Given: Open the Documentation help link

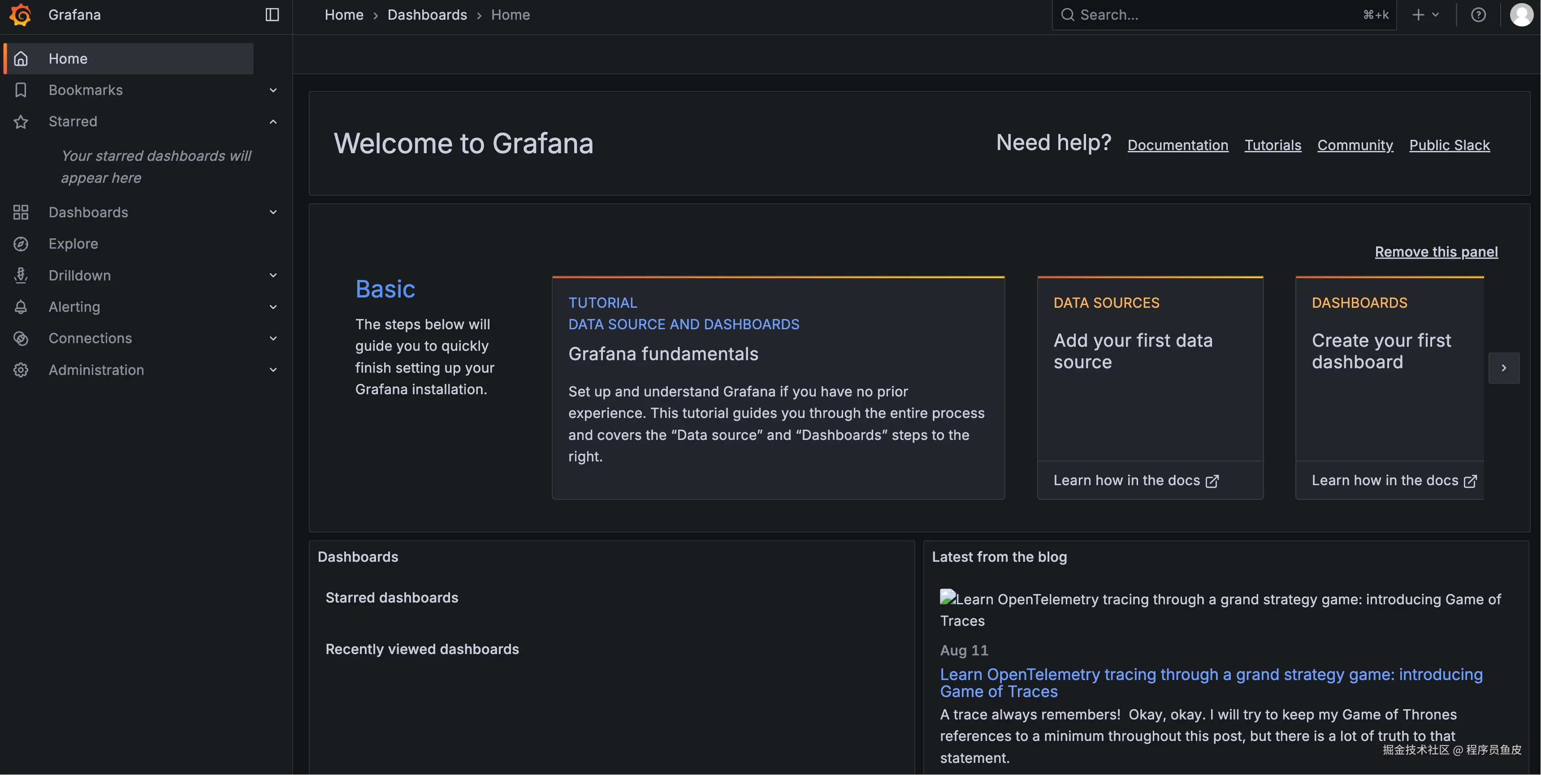Looking at the screenshot, I should 1177,145.
